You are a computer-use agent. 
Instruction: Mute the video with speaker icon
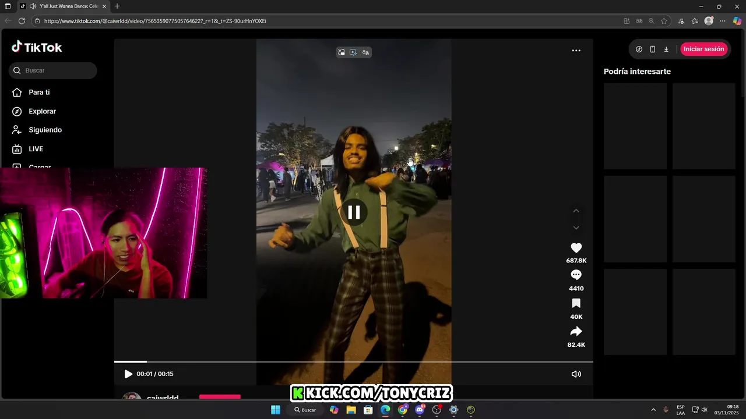pyautogui.click(x=576, y=374)
